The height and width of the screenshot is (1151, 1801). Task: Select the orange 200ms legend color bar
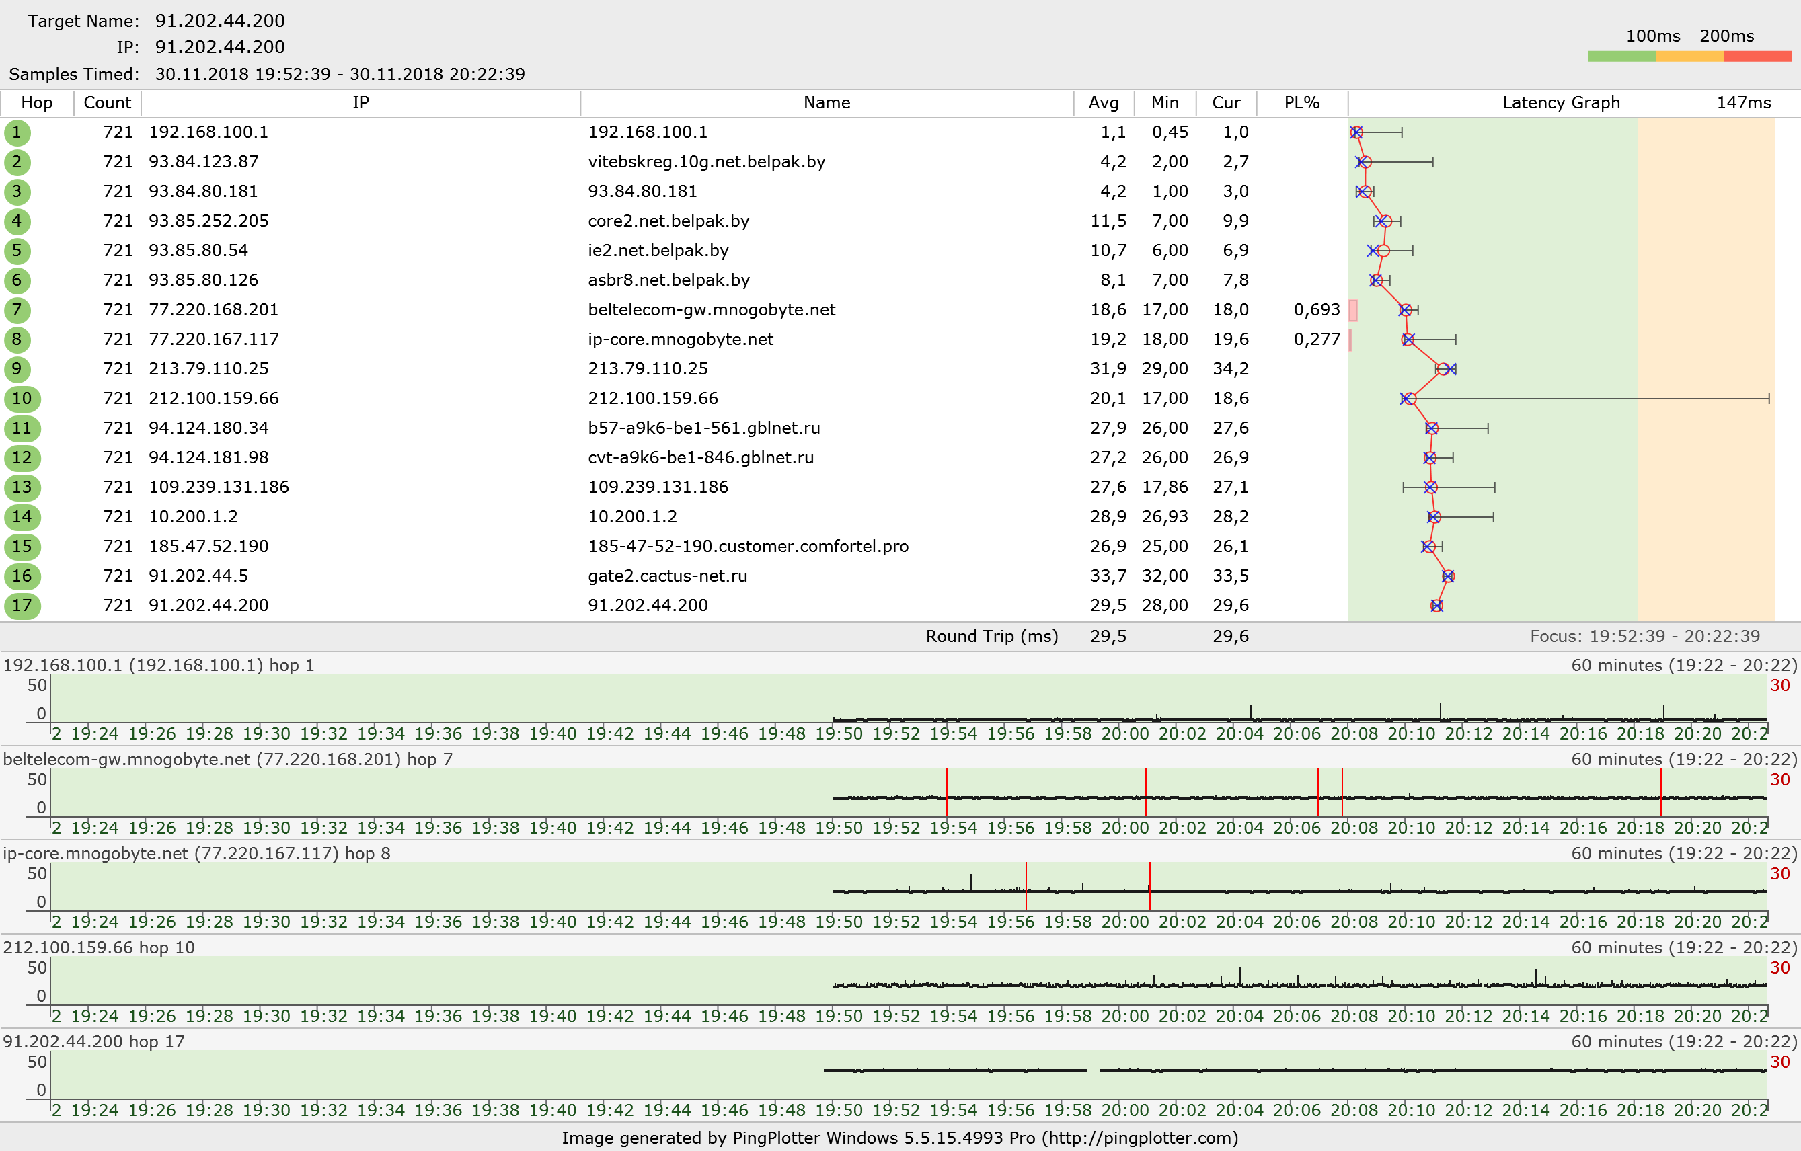pos(1689,56)
